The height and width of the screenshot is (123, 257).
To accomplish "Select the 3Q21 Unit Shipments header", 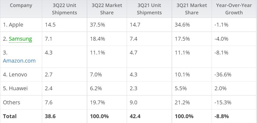I will click(x=149, y=9).
